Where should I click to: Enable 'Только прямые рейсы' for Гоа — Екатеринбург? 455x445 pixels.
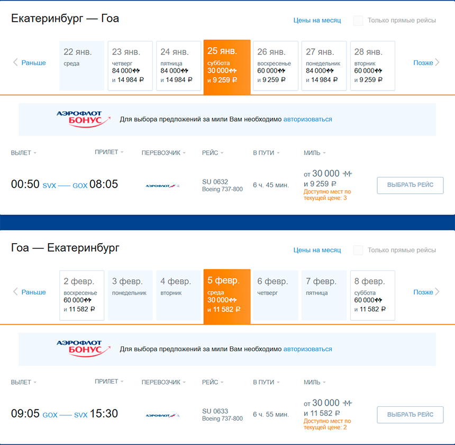[x=358, y=250]
